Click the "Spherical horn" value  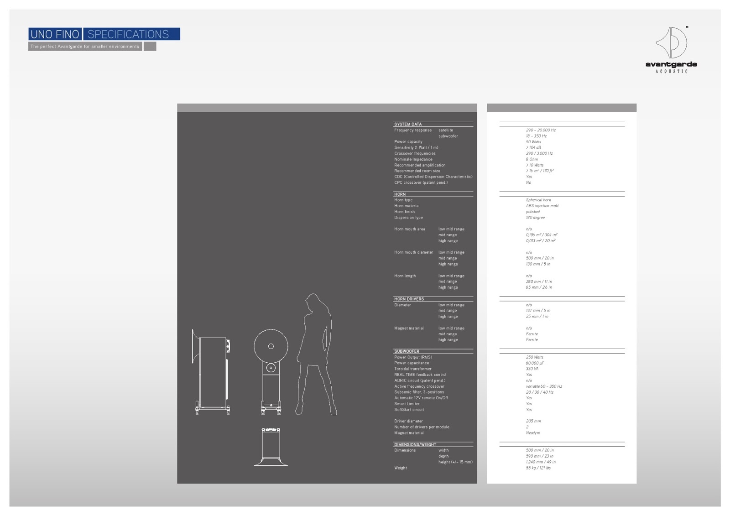click(538, 200)
